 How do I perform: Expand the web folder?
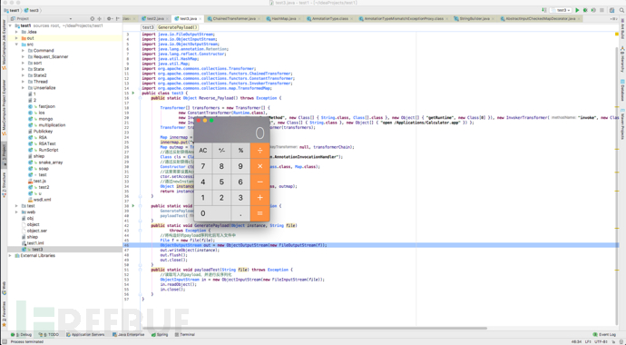coord(16,212)
